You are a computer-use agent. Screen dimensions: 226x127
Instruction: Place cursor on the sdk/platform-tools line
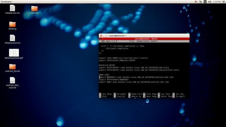[x=139, y=70]
